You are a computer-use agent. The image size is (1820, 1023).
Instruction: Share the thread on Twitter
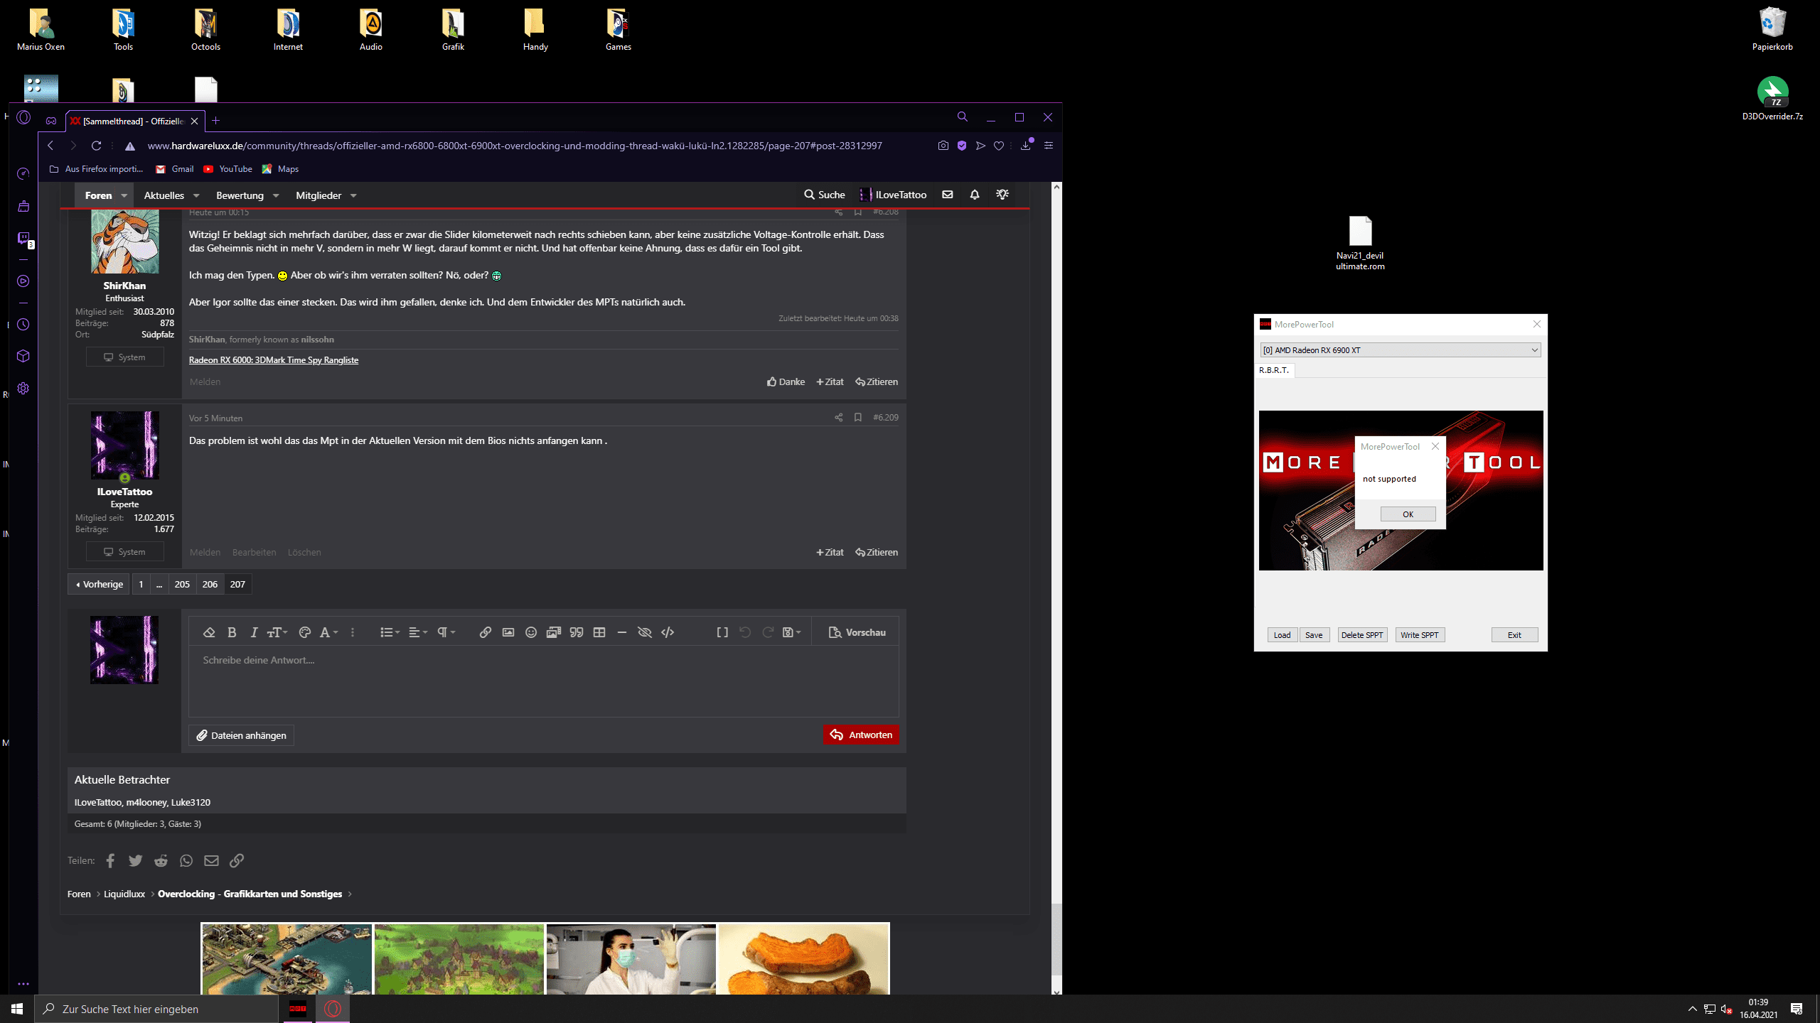135,860
